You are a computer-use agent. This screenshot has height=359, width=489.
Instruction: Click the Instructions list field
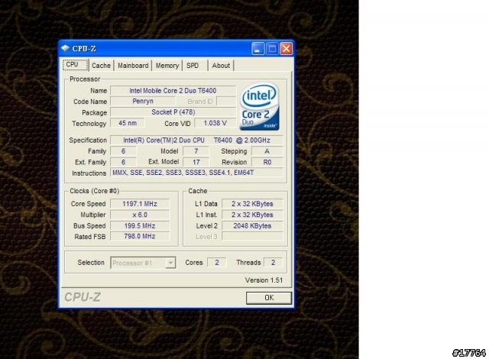click(196, 173)
